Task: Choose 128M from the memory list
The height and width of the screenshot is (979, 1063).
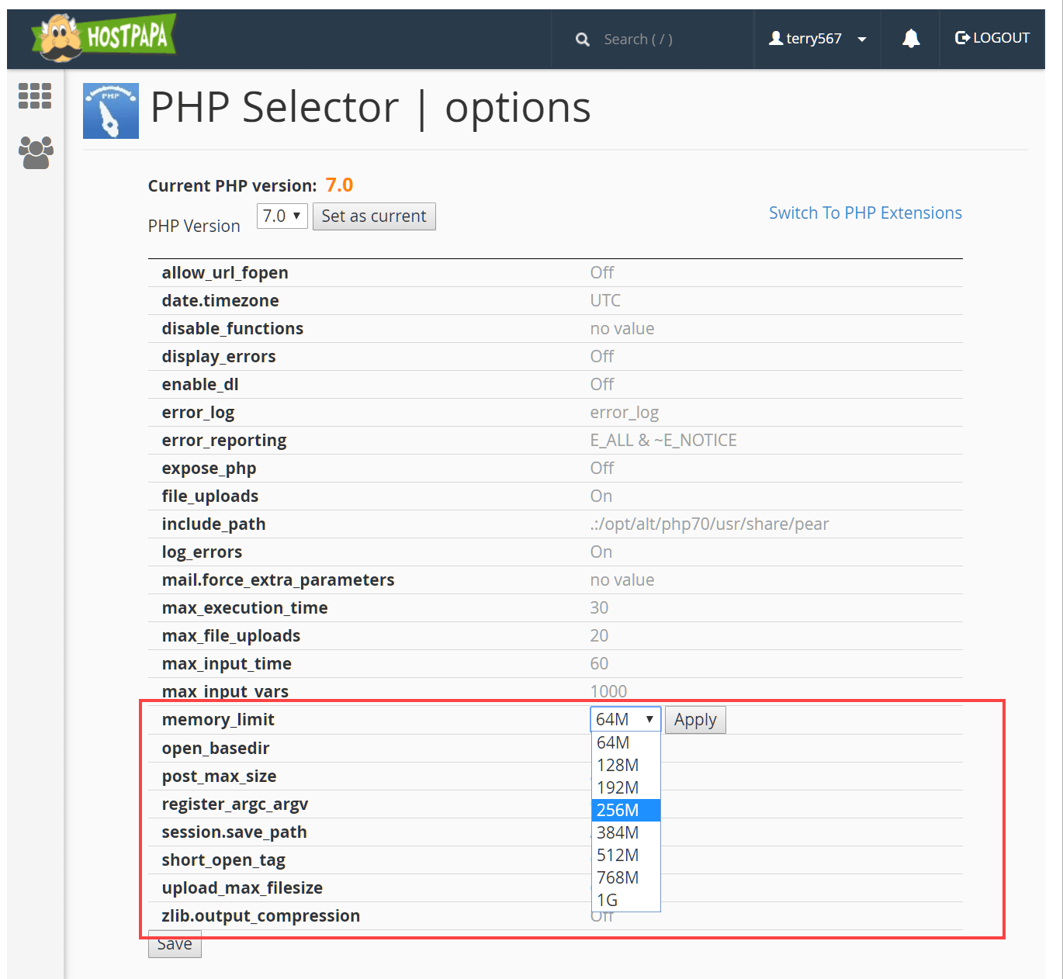Action: (625, 765)
